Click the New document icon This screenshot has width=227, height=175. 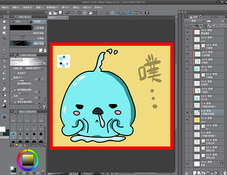coord(50,12)
